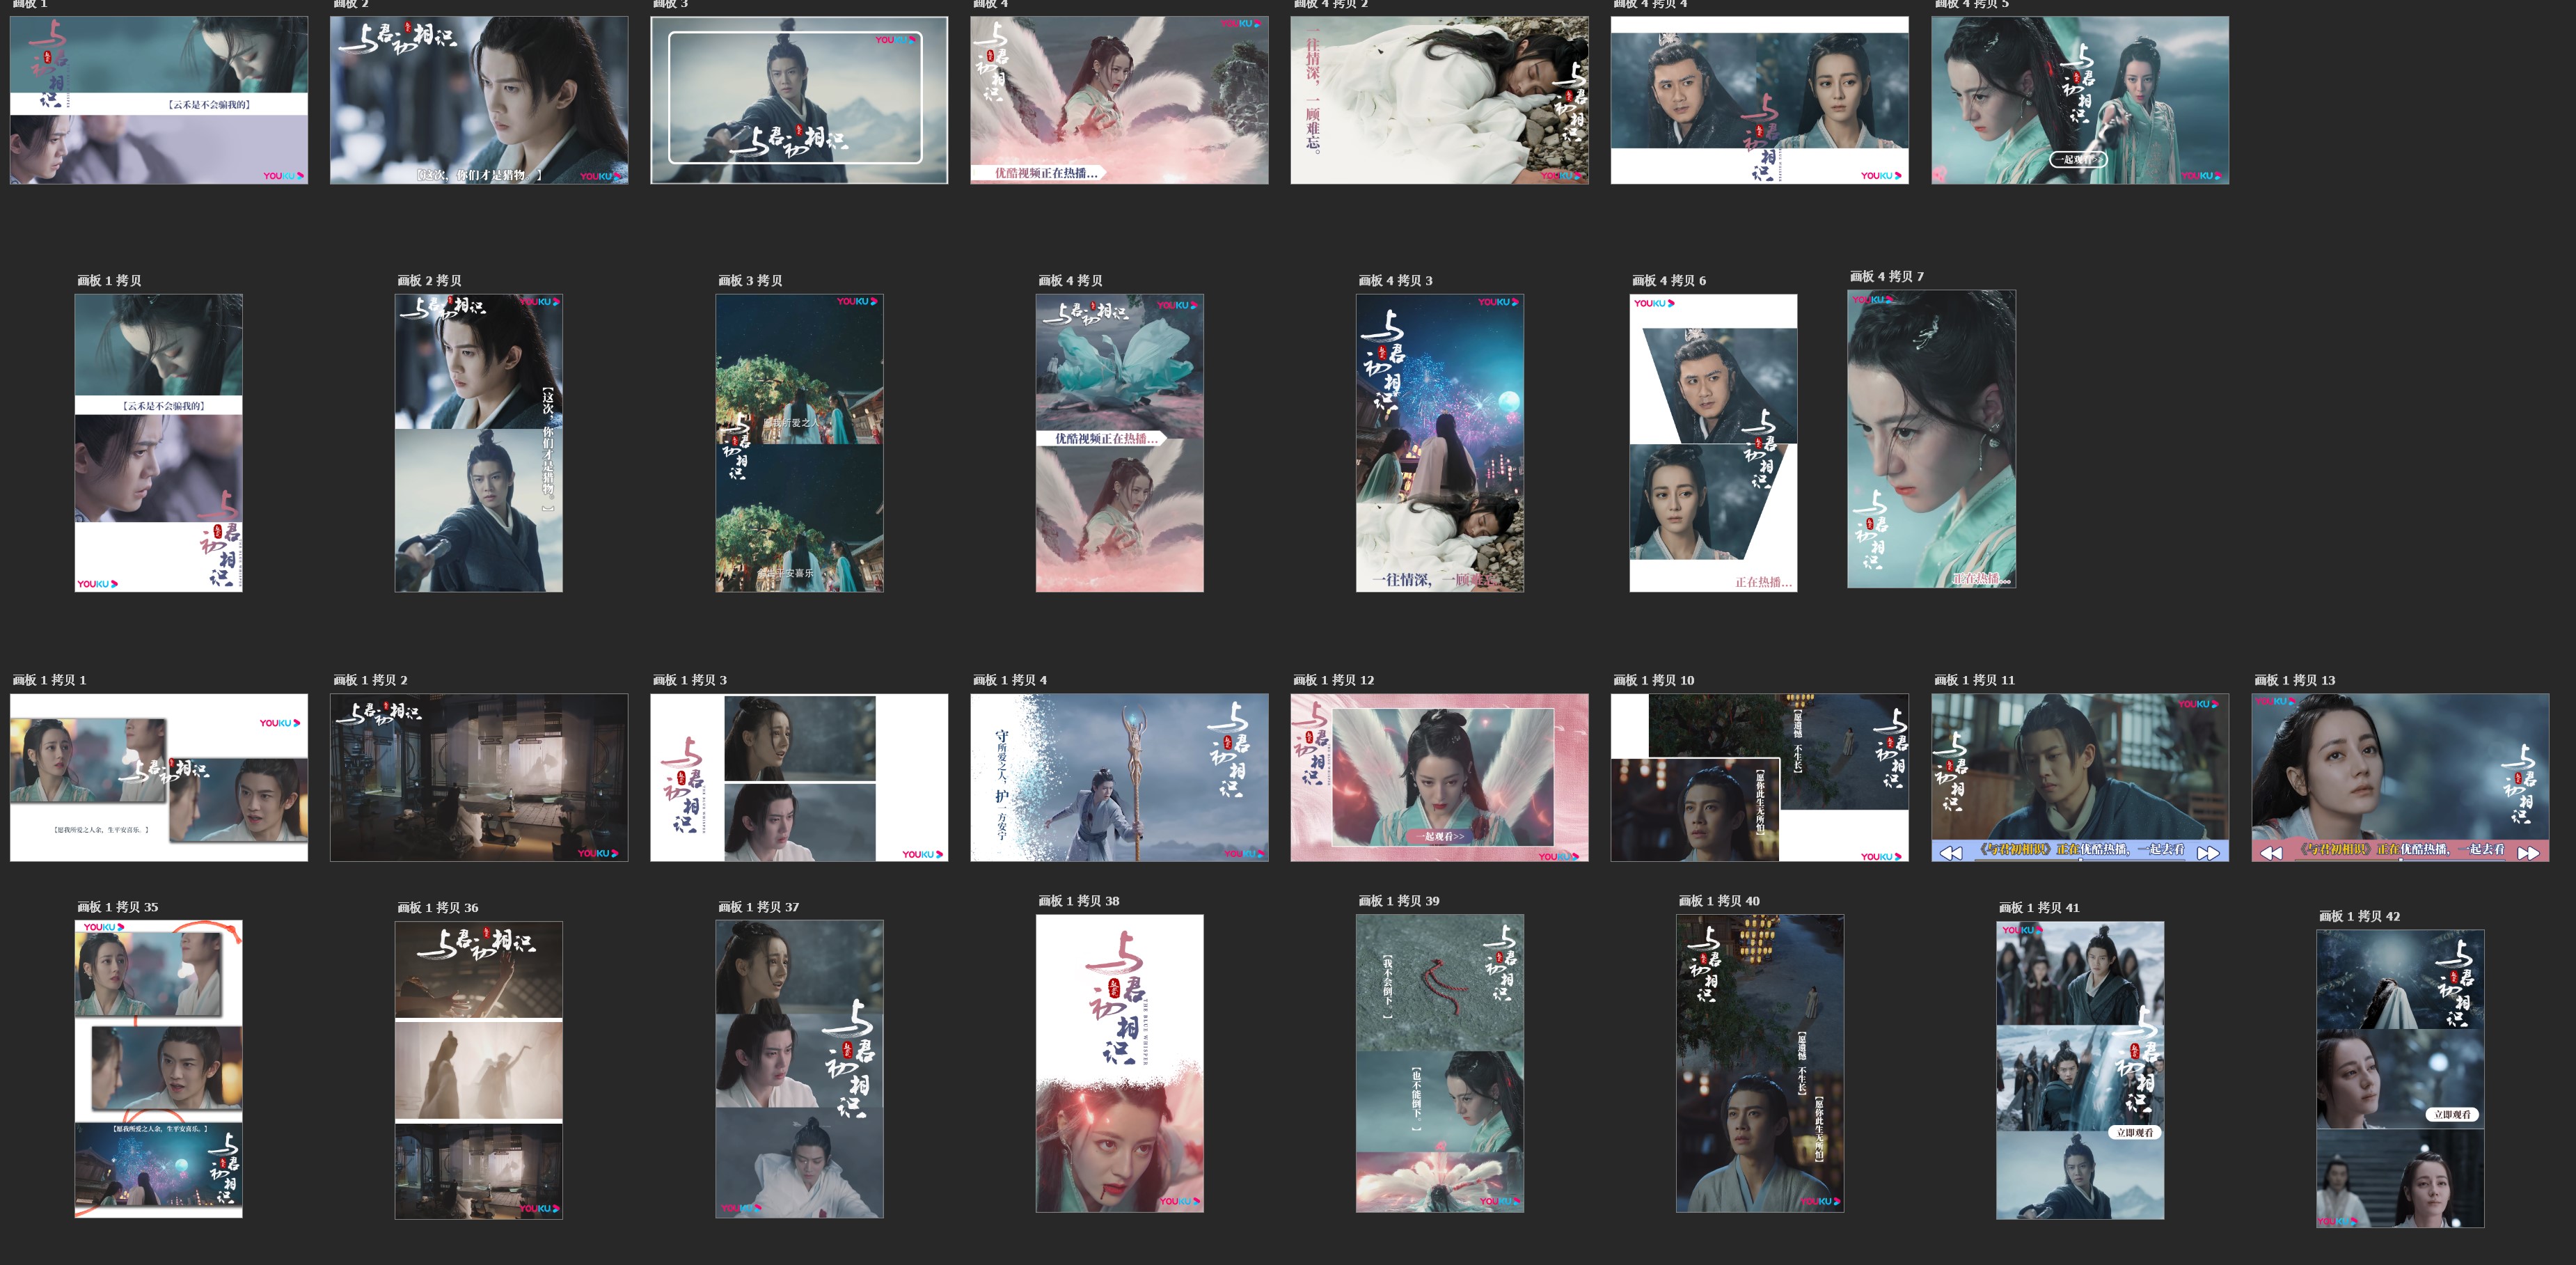Click the portrait artboard under 画板 1 拷贝 42
The image size is (2576, 1265).
(2400, 1078)
